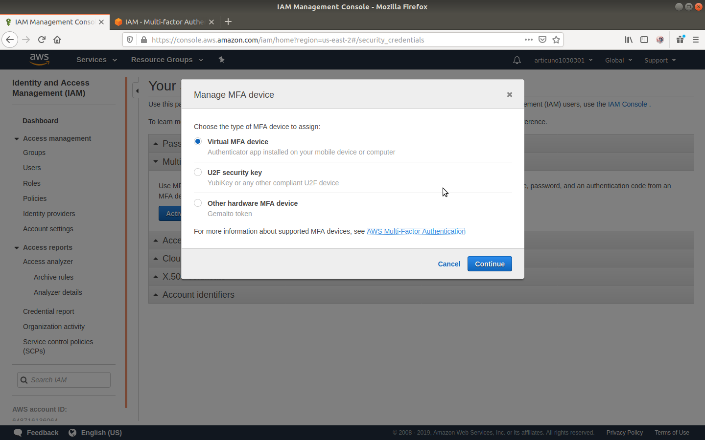
Task: Toggle the Firefox sidebar icon
Action: point(644,40)
